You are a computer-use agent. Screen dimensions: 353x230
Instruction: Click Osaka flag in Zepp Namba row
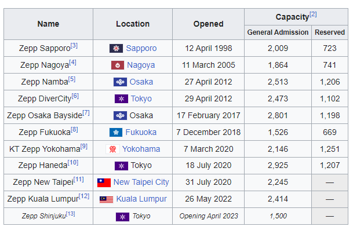click(x=120, y=82)
